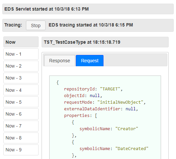Viewport: 176px width, 159px height.
Task: Stop the EDS tracing
Action: coord(36,26)
